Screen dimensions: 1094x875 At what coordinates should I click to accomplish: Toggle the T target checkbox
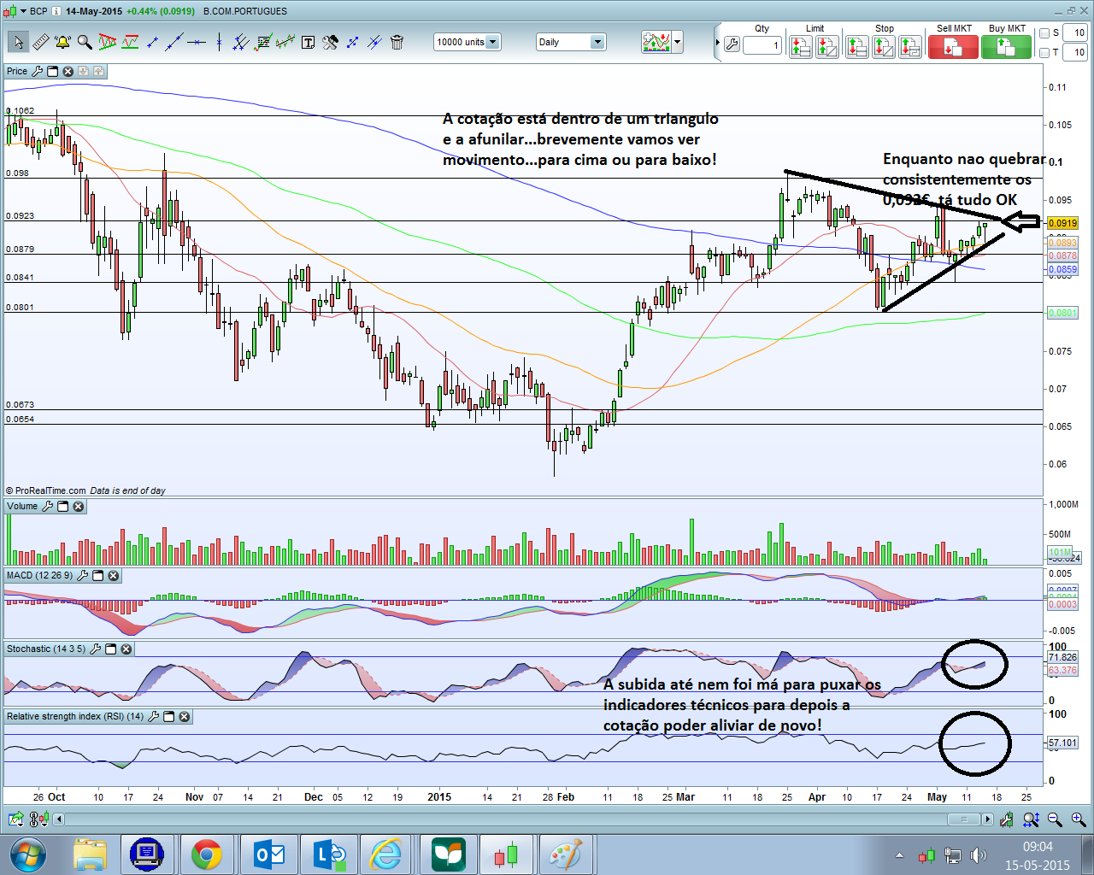pos(1044,53)
